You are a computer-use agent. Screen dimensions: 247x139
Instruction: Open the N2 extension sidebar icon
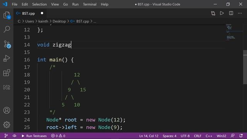click(x=7, y=87)
